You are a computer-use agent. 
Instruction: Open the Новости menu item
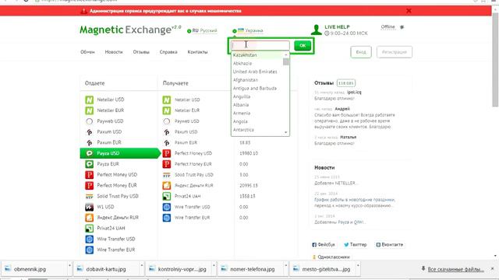[x=114, y=52]
